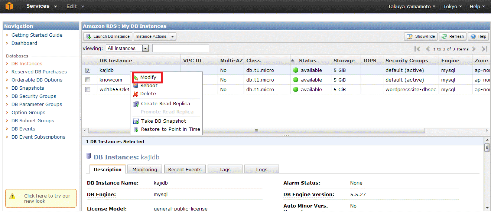Click the AWS orange cube logo
The width and height of the screenshot is (491, 212).
(x=9, y=6)
